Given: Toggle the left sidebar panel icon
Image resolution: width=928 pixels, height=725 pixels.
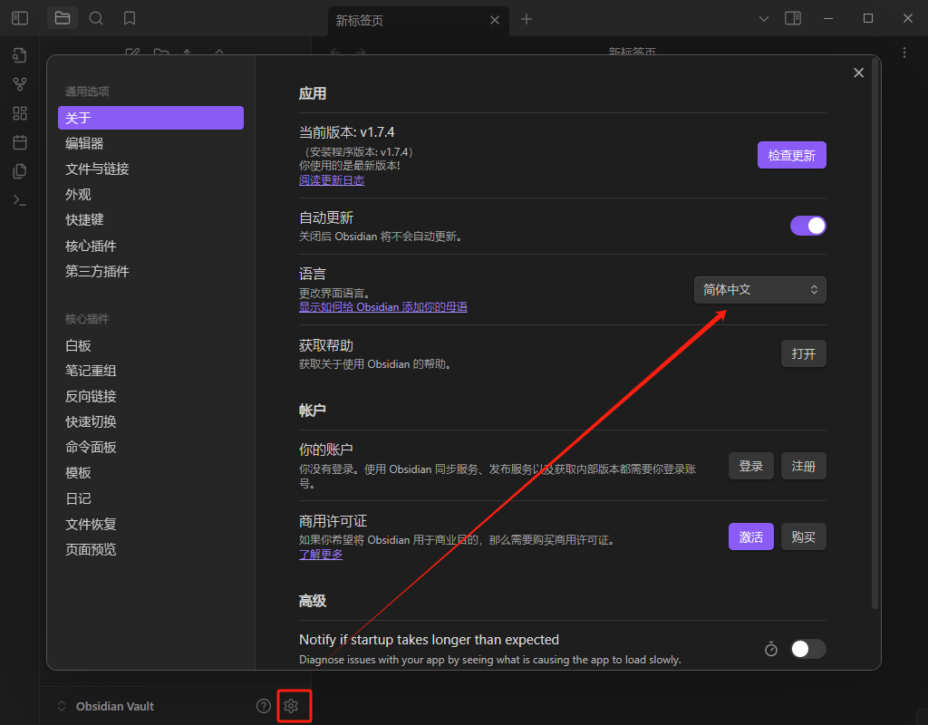Looking at the screenshot, I should click(19, 18).
